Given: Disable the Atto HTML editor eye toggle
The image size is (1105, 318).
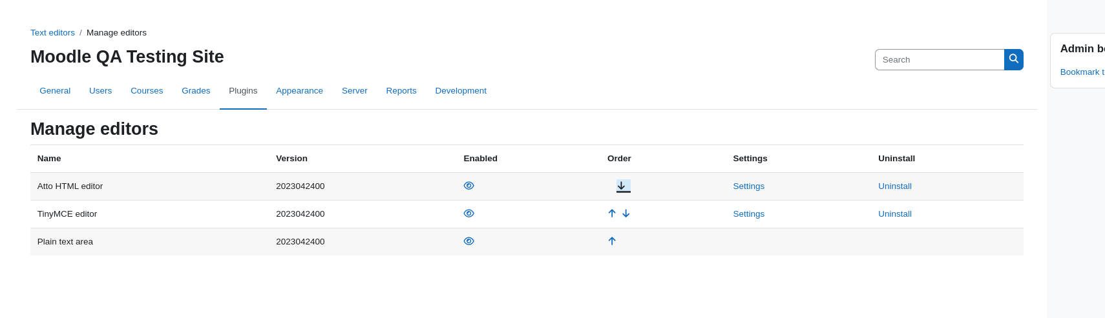Looking at the screenshot, I should [469, 186].
